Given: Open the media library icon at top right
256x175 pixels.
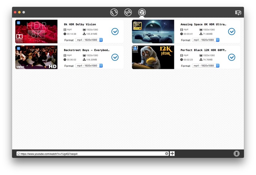Looking at the screenshot, I should click(x=238, y=12).
